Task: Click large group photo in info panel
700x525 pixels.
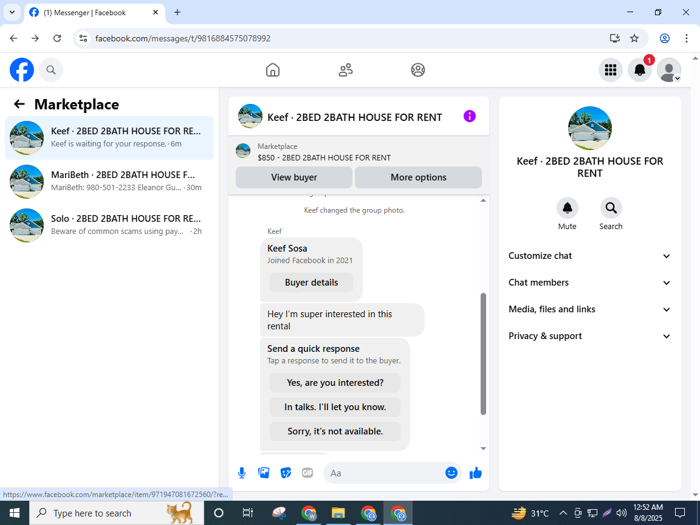Action: point(590,128)
